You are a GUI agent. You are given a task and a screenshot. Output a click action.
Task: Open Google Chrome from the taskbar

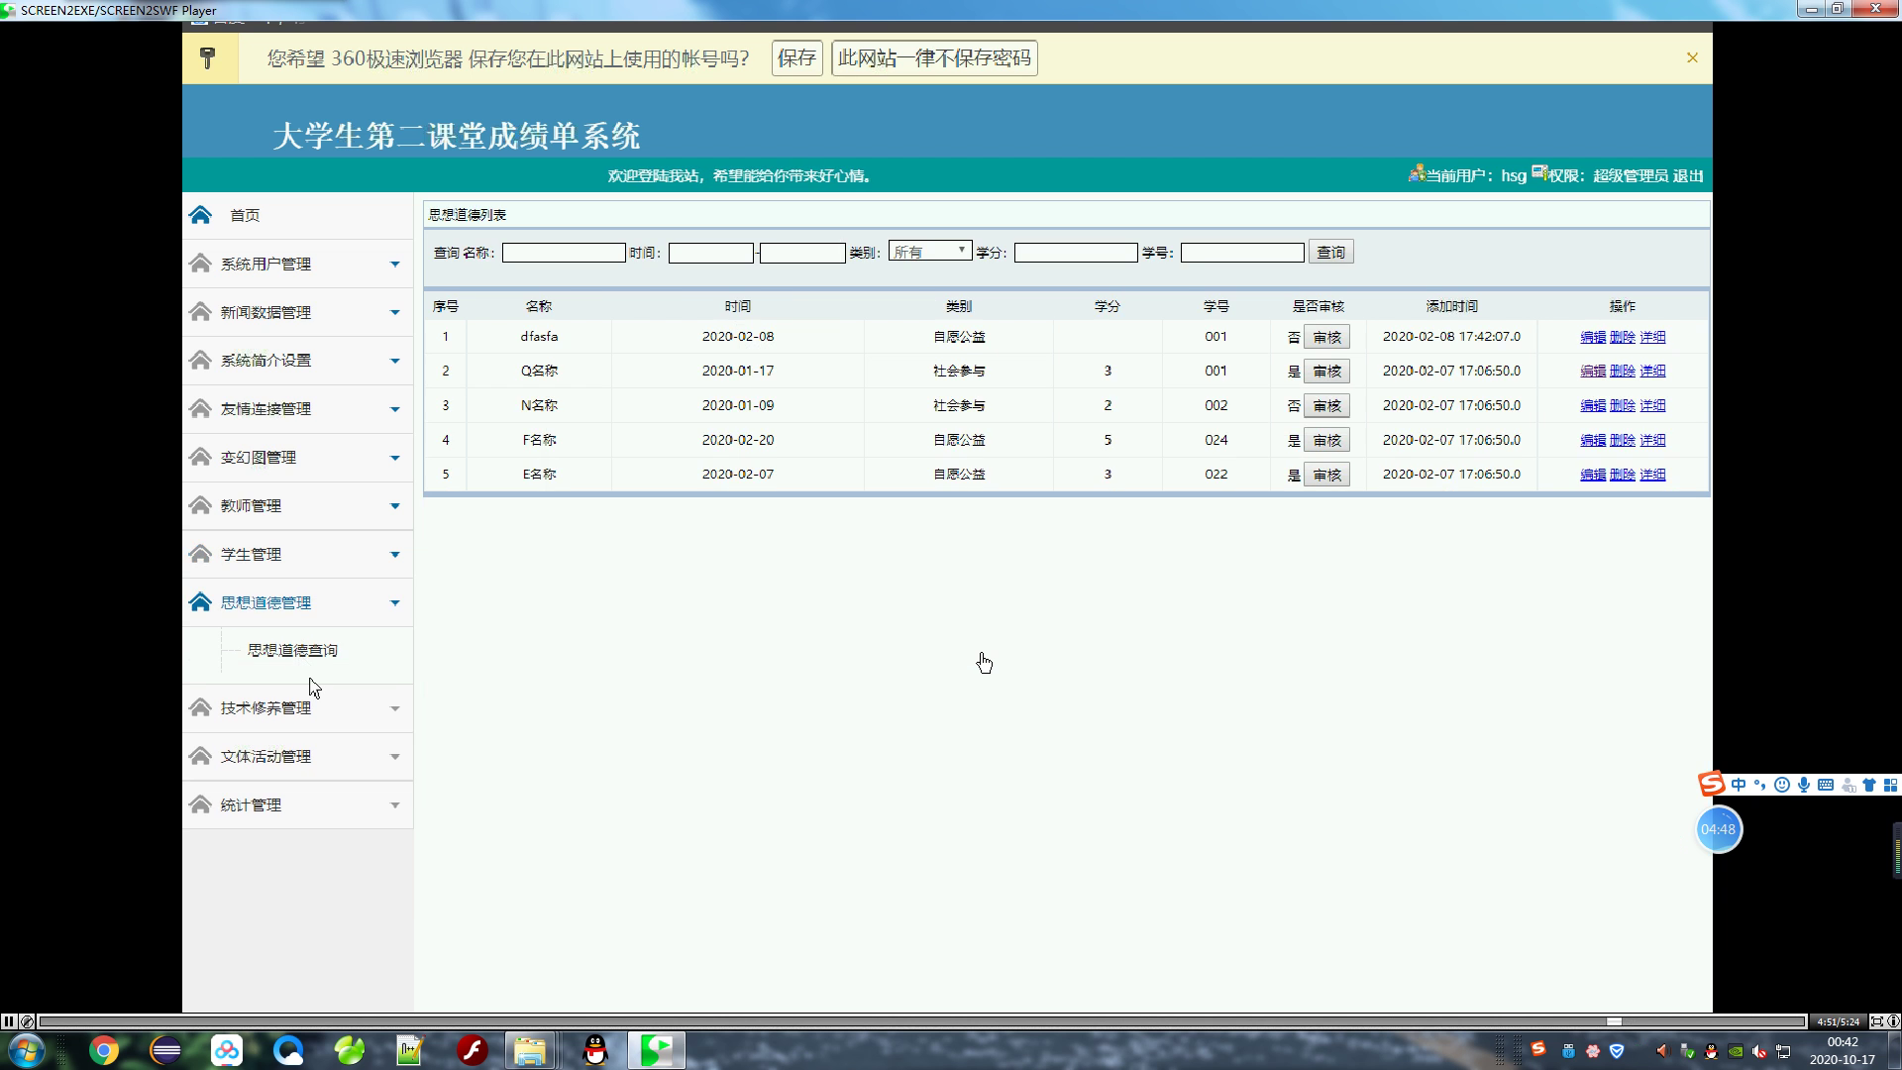click(104, 1050)
